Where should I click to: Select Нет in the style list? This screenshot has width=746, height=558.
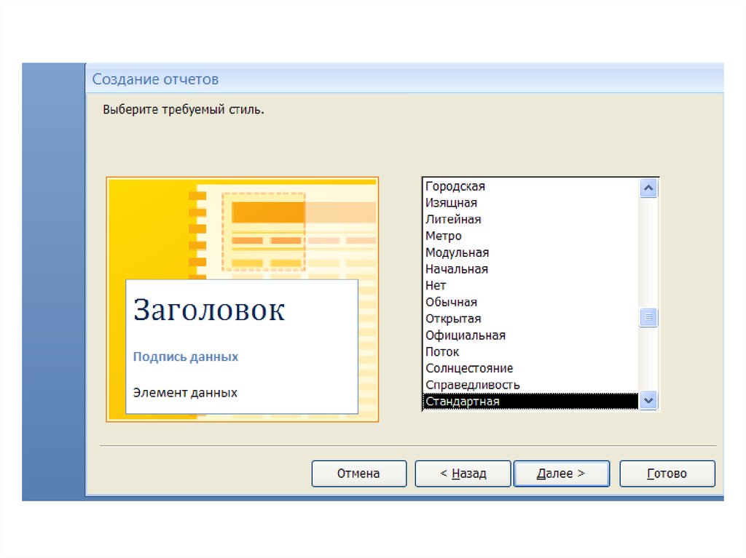(x=436, y=286)
